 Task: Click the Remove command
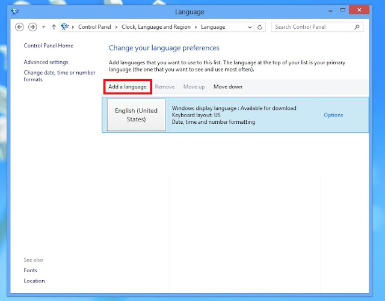pos(165,87)
